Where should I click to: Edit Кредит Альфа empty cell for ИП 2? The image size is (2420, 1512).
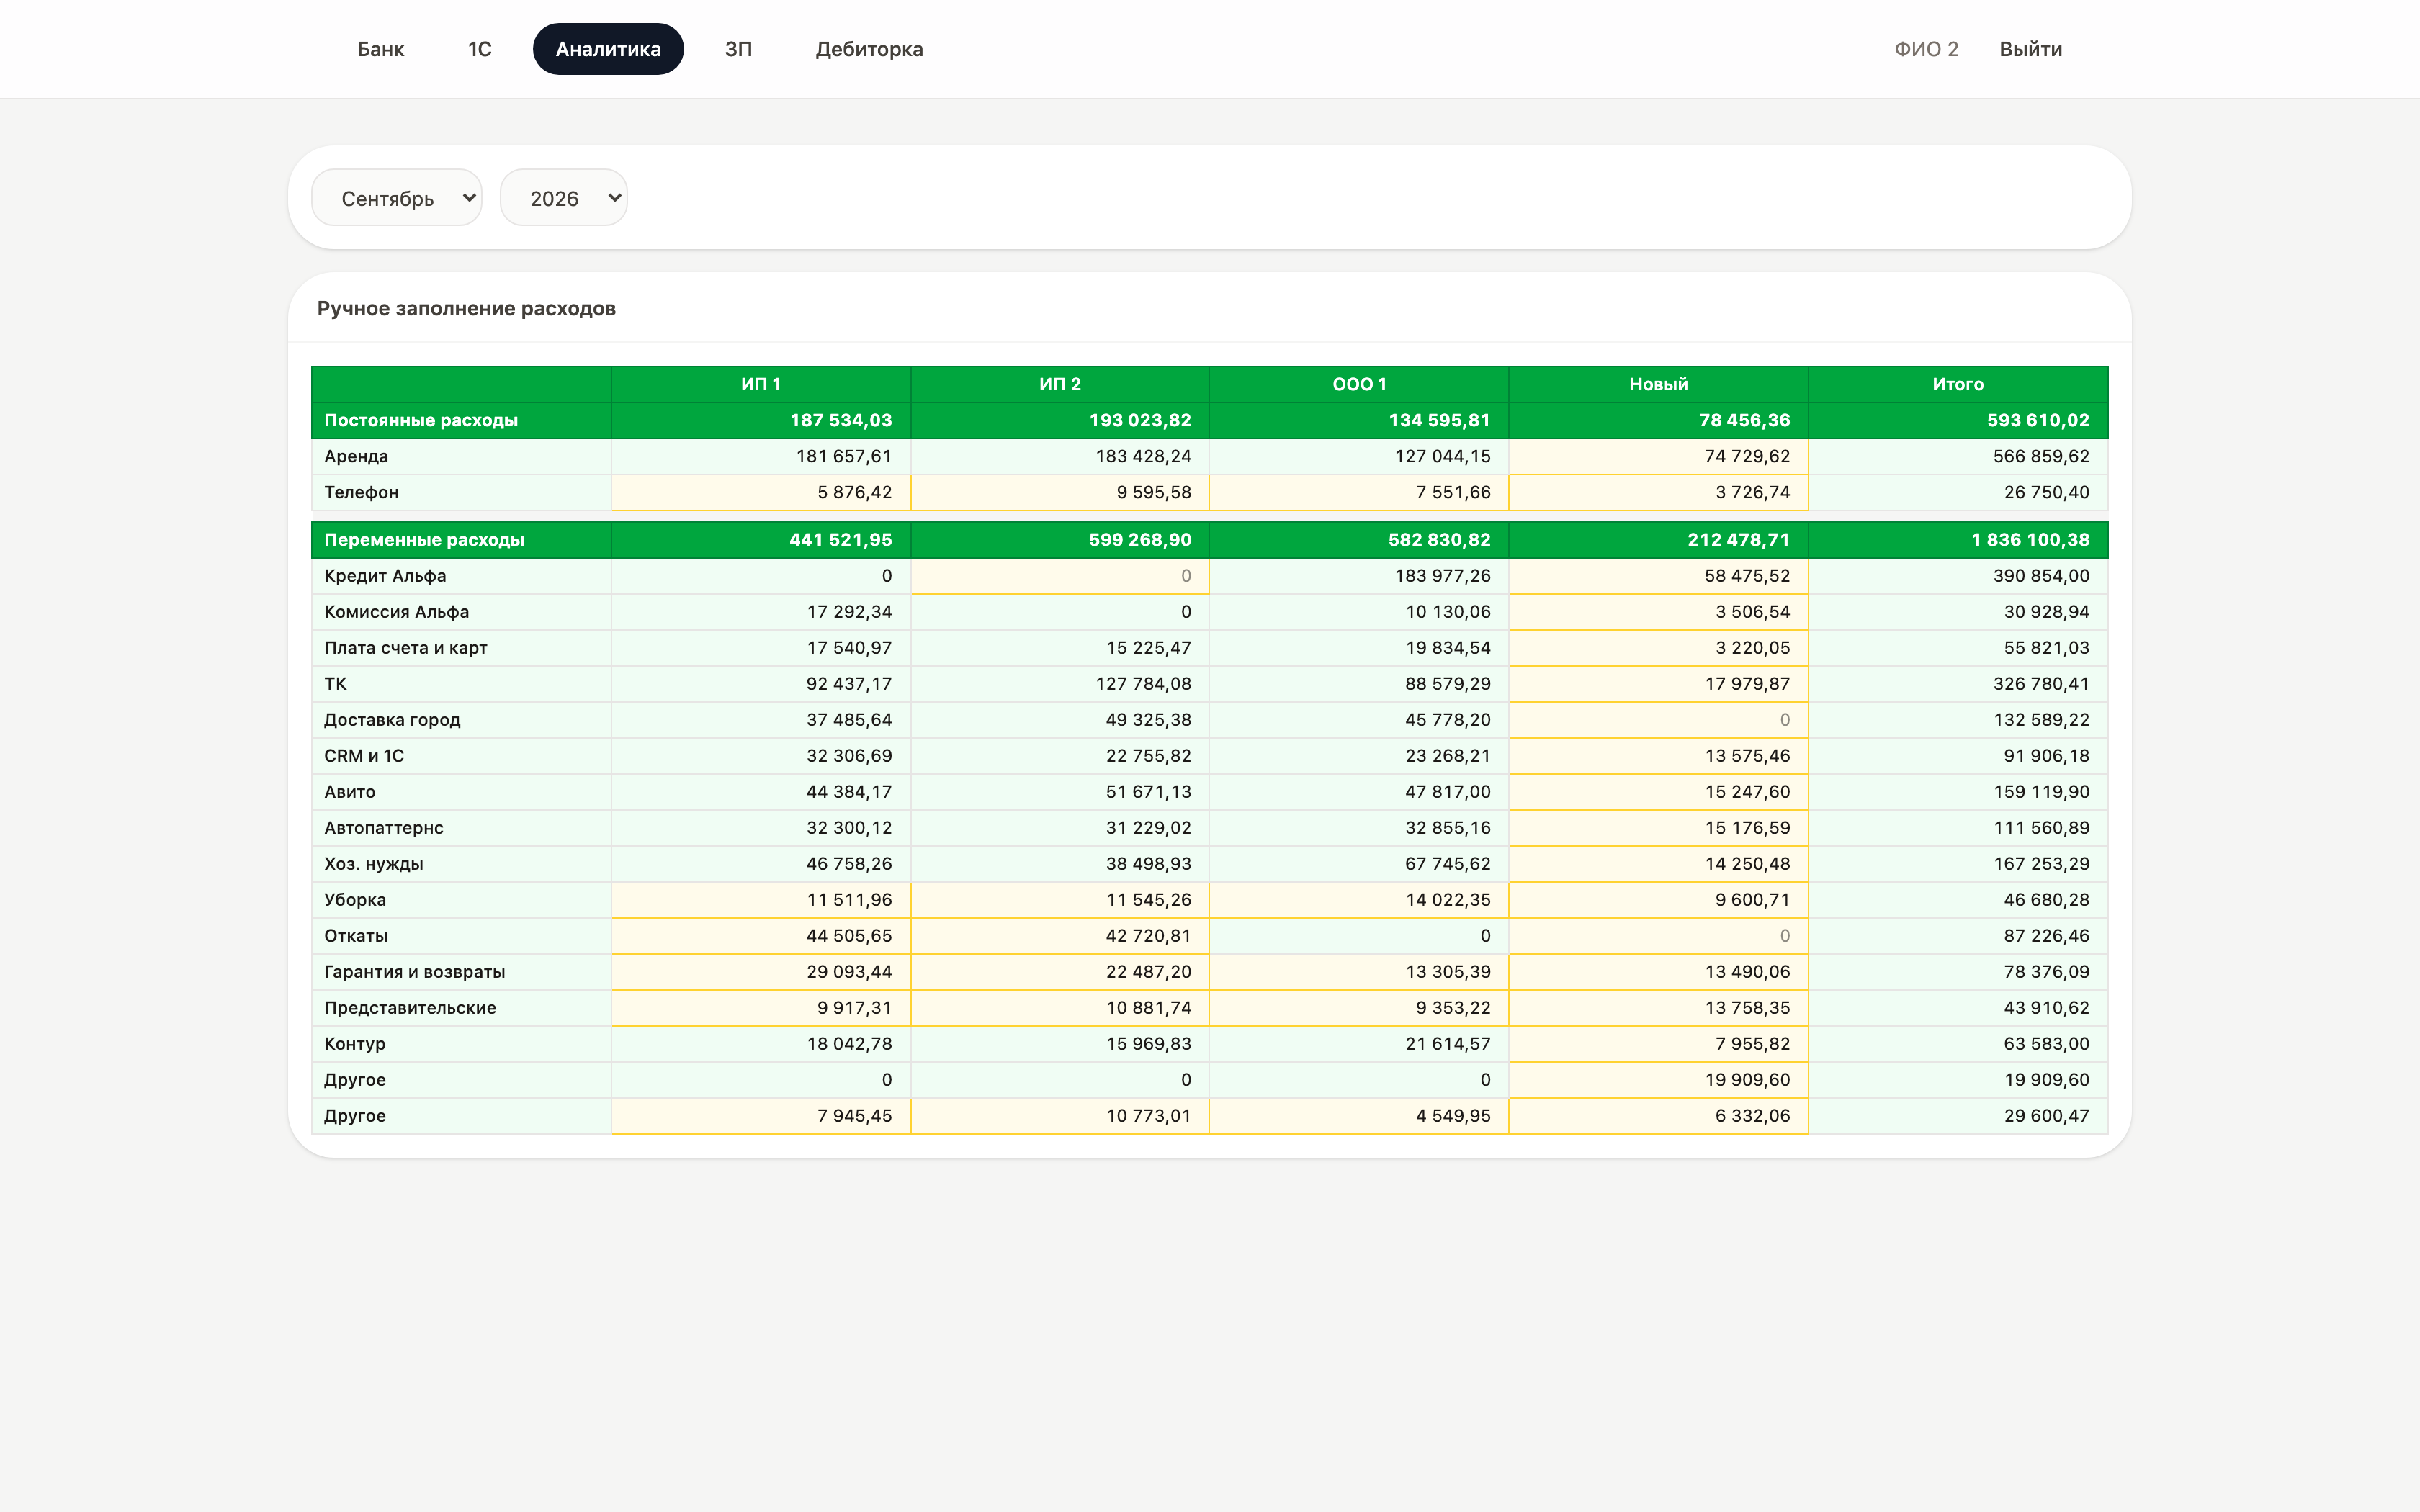click(x=1060, y=576)
